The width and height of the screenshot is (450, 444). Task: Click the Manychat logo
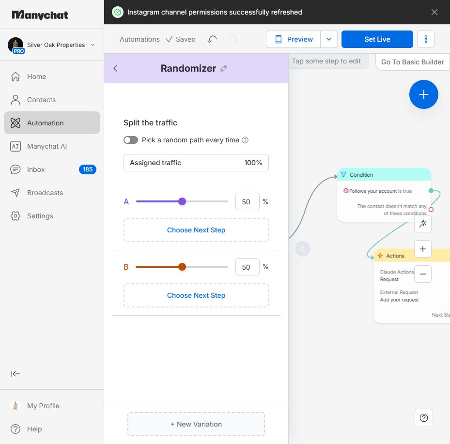point(40,15)
